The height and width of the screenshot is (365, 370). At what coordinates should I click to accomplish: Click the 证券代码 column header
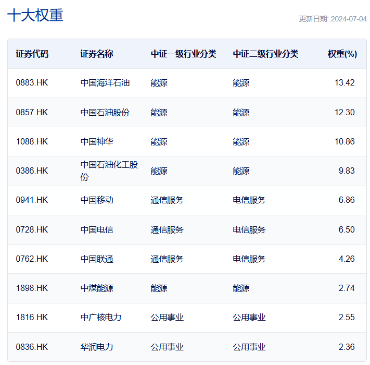32,54
